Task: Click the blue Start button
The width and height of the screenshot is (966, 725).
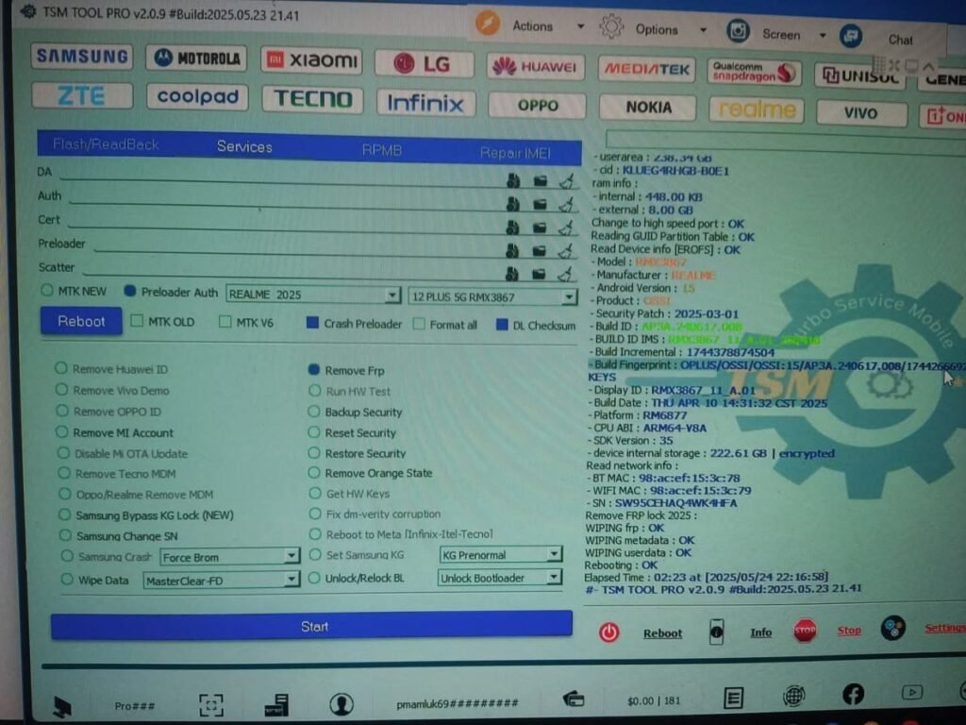Action: click(x=311, y=626)
